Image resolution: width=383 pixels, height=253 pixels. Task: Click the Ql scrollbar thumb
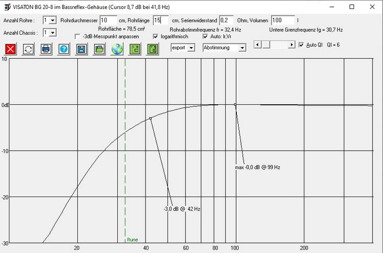[x=266, y=45]
